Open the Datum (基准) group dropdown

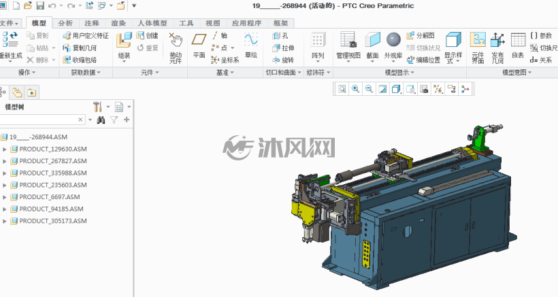tap(225, 73)
